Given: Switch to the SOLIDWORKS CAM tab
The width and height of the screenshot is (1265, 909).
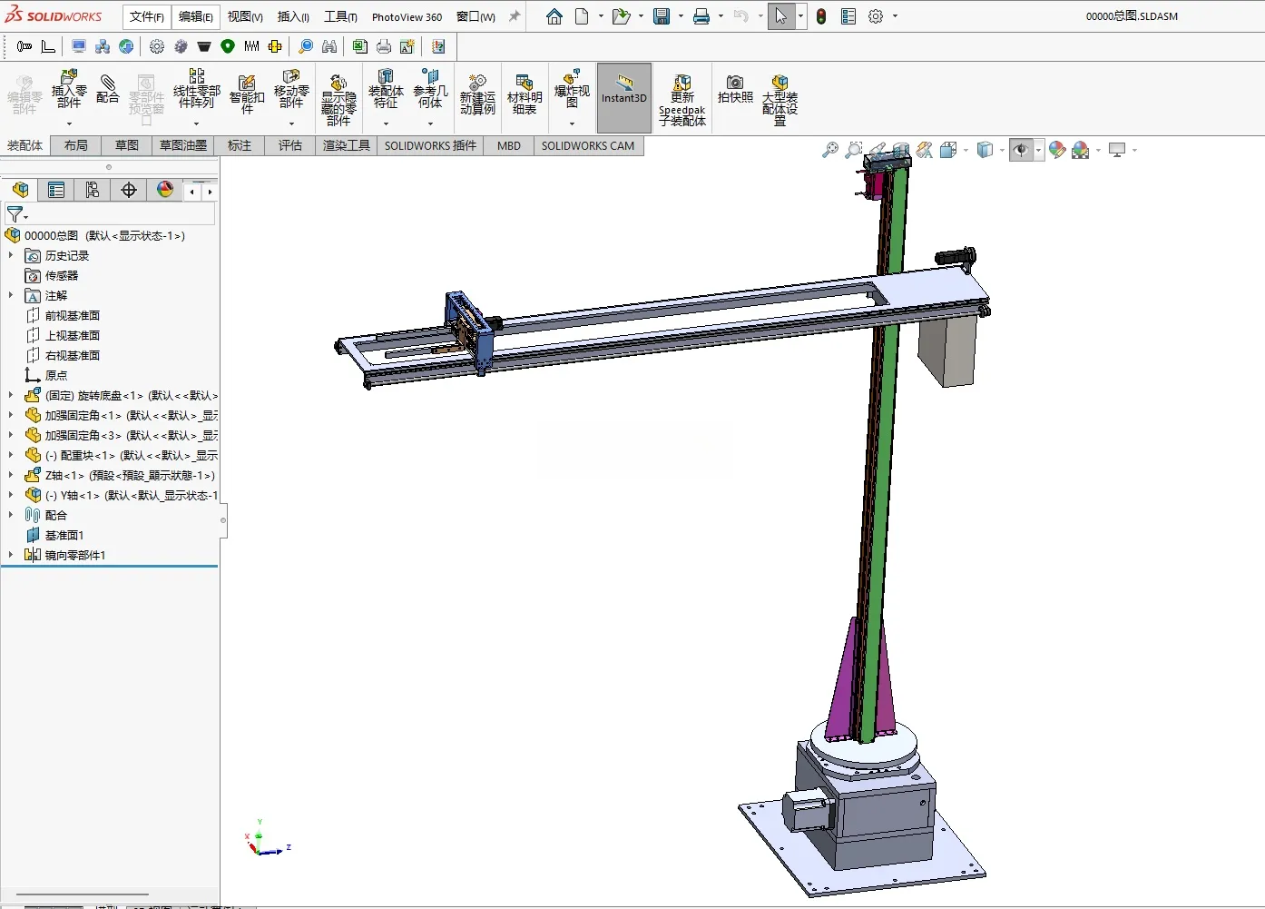Looking at the screenshot, I should (x=588, y=145).
